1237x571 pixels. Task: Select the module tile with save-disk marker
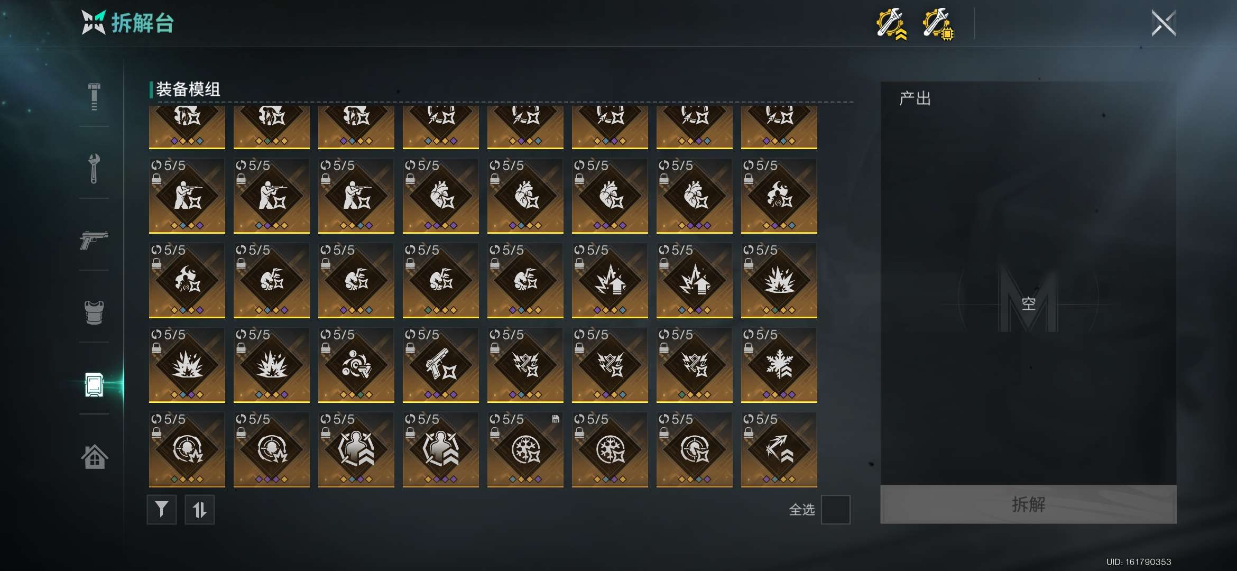coord(525,450)
